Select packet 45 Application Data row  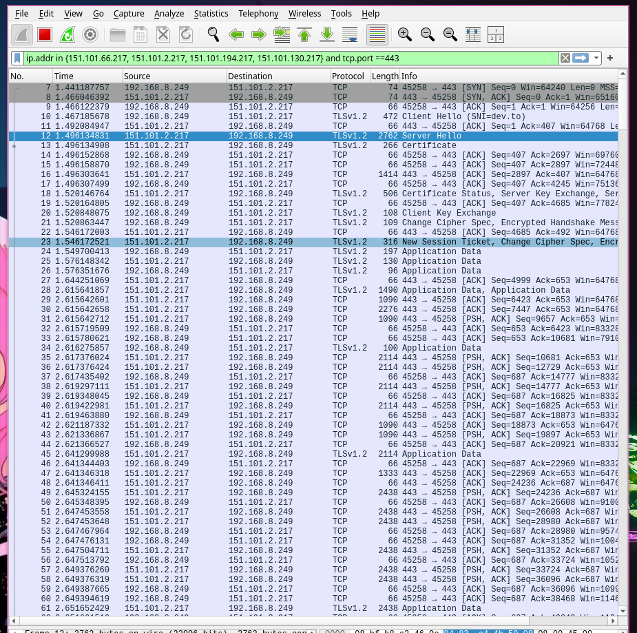click(x=313, y=454)
